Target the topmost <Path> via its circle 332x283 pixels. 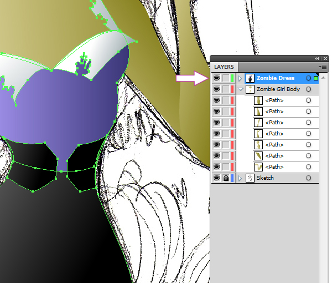tap(309, 100)
